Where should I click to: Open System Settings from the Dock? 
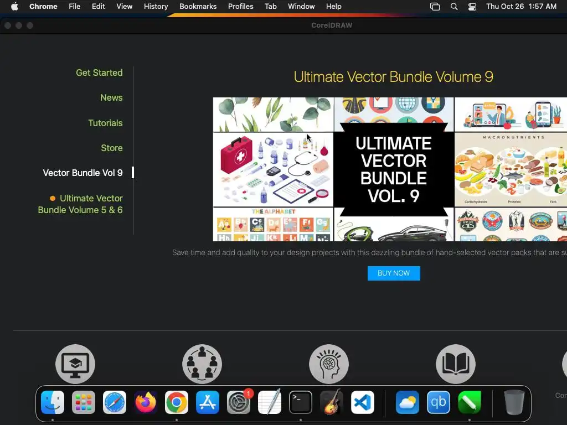pos(239,402)
